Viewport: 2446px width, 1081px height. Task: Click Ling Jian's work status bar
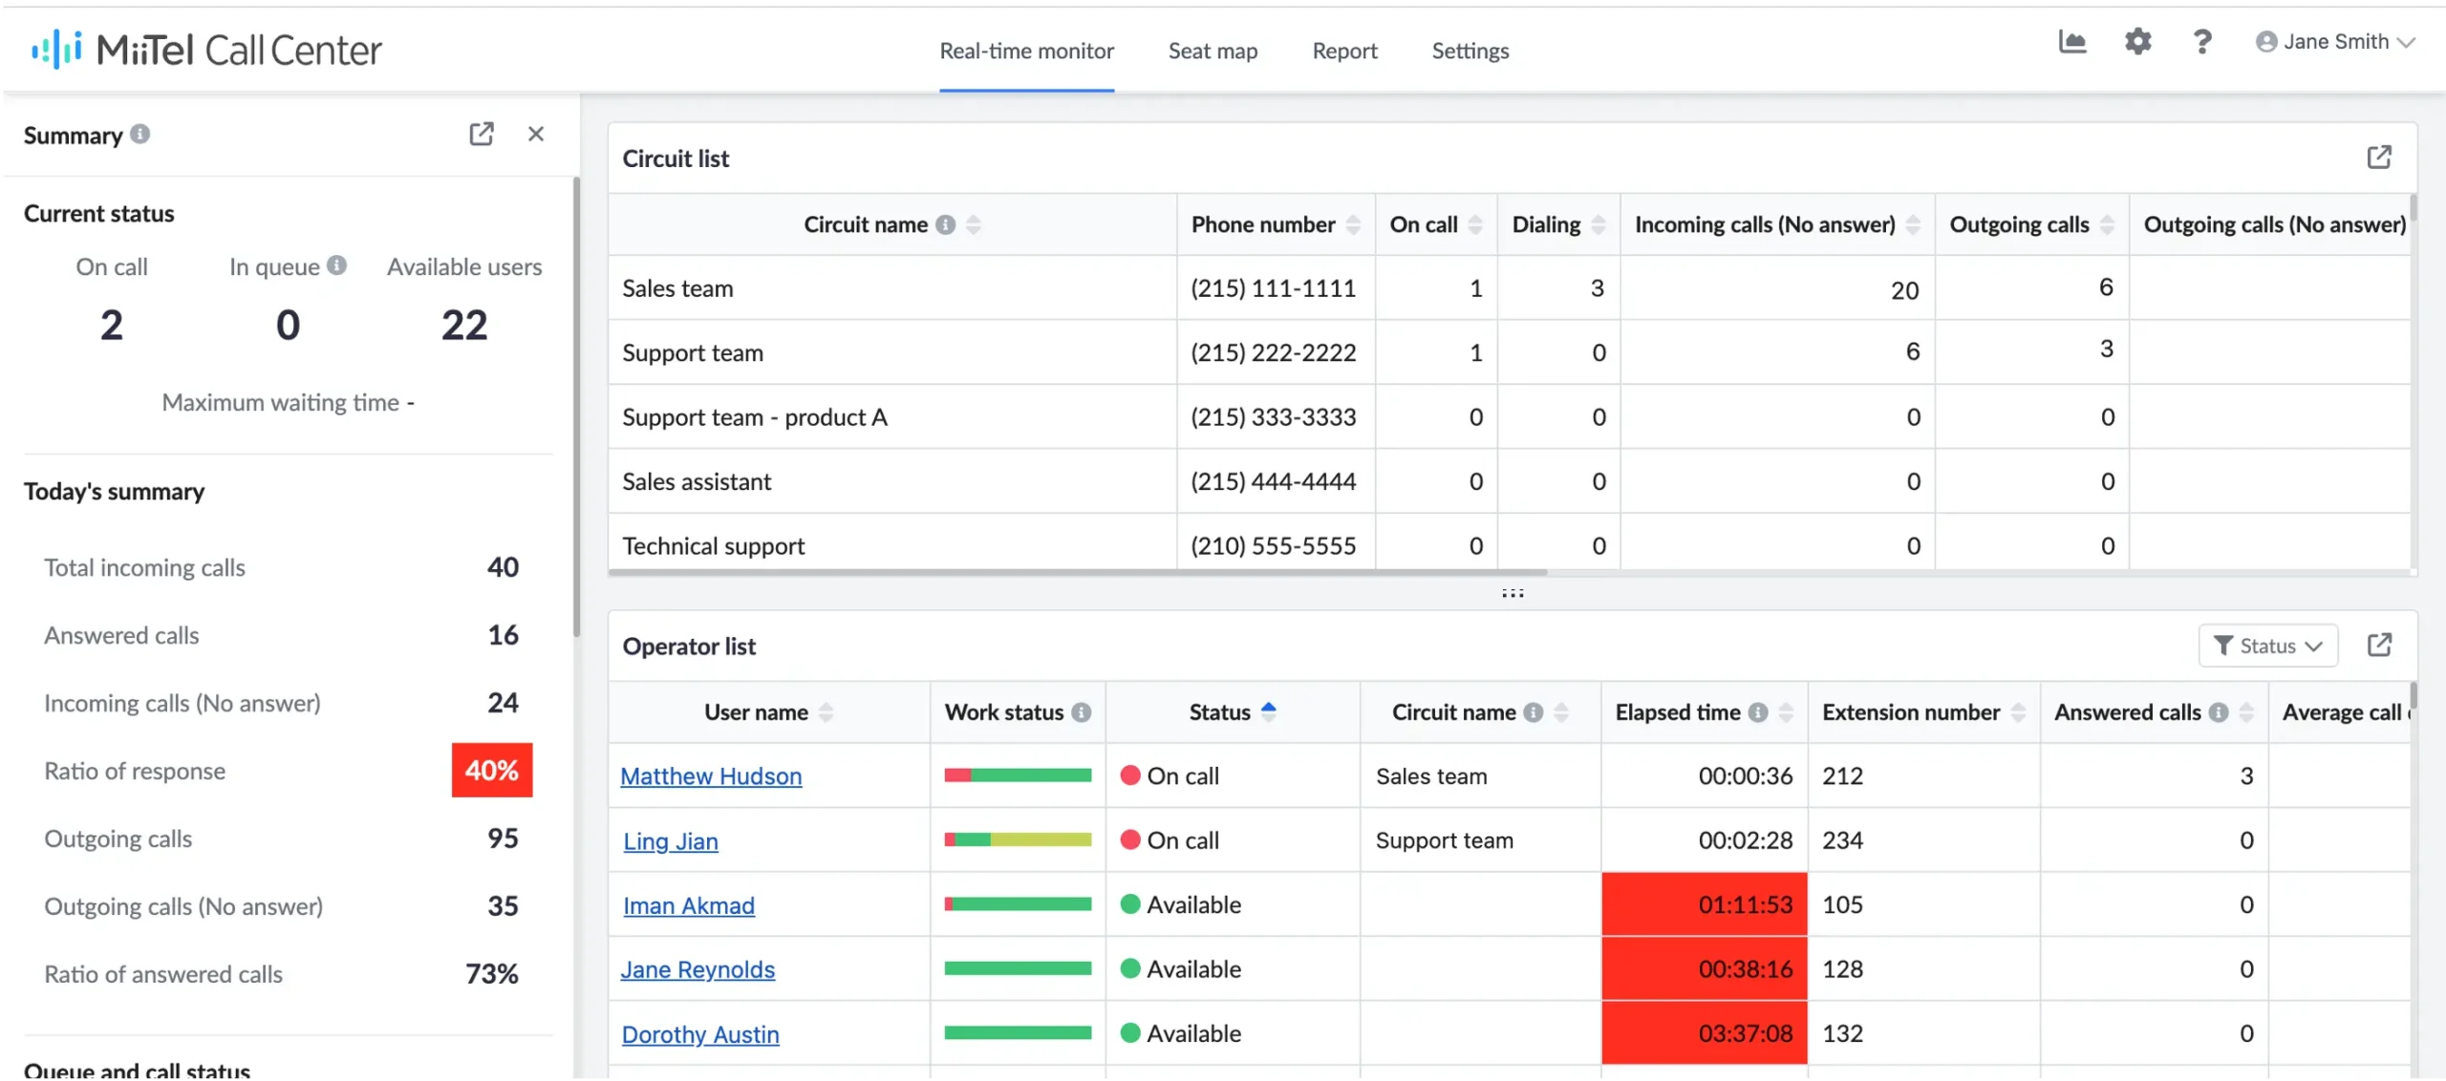coord(1018,840)
